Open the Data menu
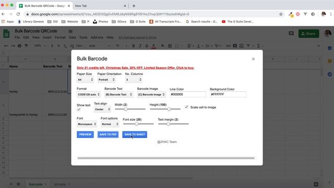Screen dimensions: 334x188 tap(72, 37)
